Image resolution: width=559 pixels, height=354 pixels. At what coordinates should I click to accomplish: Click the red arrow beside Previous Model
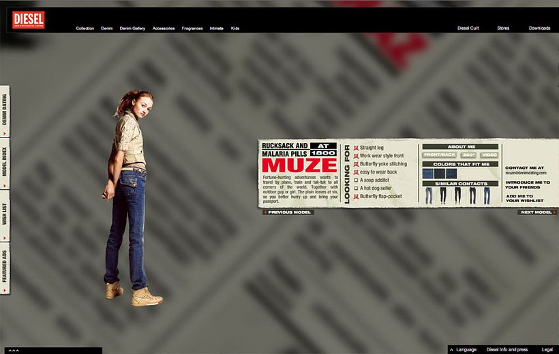265,212
